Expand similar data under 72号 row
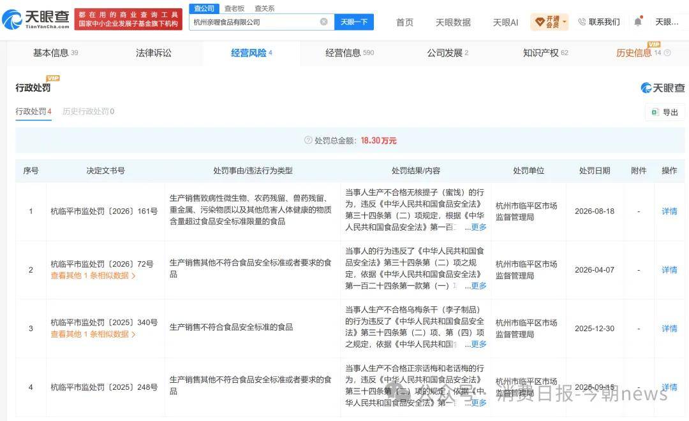Image resolution: width=689 pixels, height=421 pixels. click(93, 275)
